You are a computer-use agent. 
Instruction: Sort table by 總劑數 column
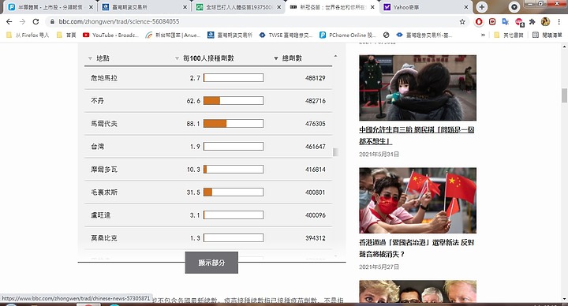[288, 58]
